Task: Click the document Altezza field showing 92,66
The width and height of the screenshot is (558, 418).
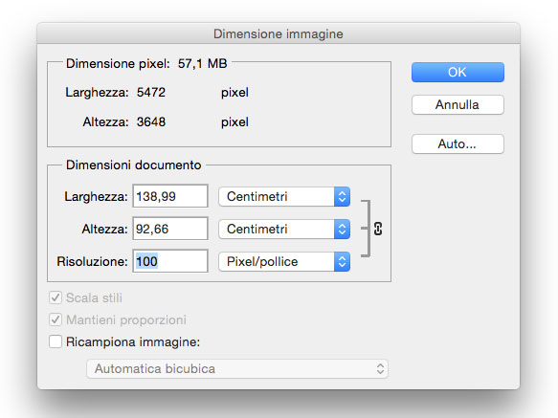Action: (170, 229)
